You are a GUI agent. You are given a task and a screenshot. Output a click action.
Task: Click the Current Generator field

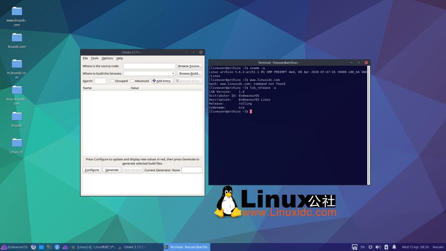coord(192,170)
